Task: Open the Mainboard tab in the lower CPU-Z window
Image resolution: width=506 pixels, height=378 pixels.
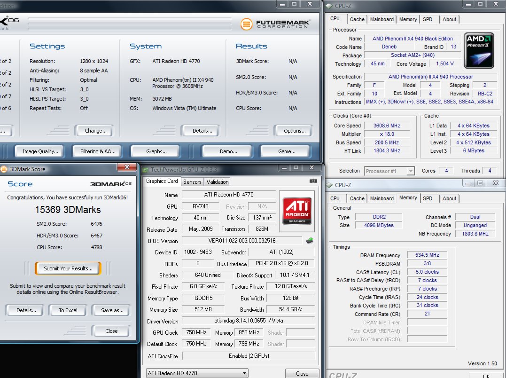Action: coord(382,198)
